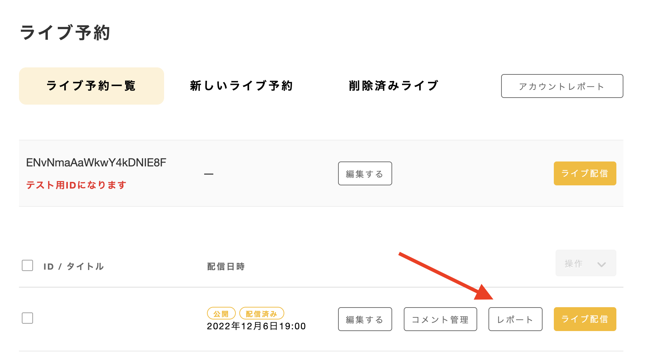Click the アカウントレポート button

tap(562, 86)
